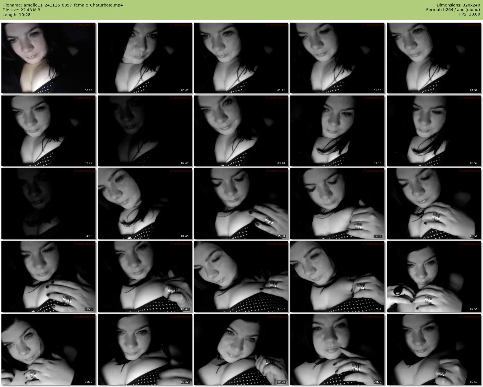Select the frame at 00:47

[145, 58]
